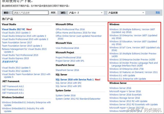164x114 pixels.
Task: Open Windows 10 (Multiple Editions), Version 1607
Action: [x=132, y=31]
